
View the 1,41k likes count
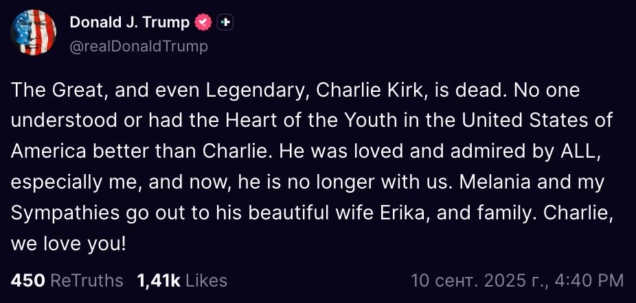159,281
